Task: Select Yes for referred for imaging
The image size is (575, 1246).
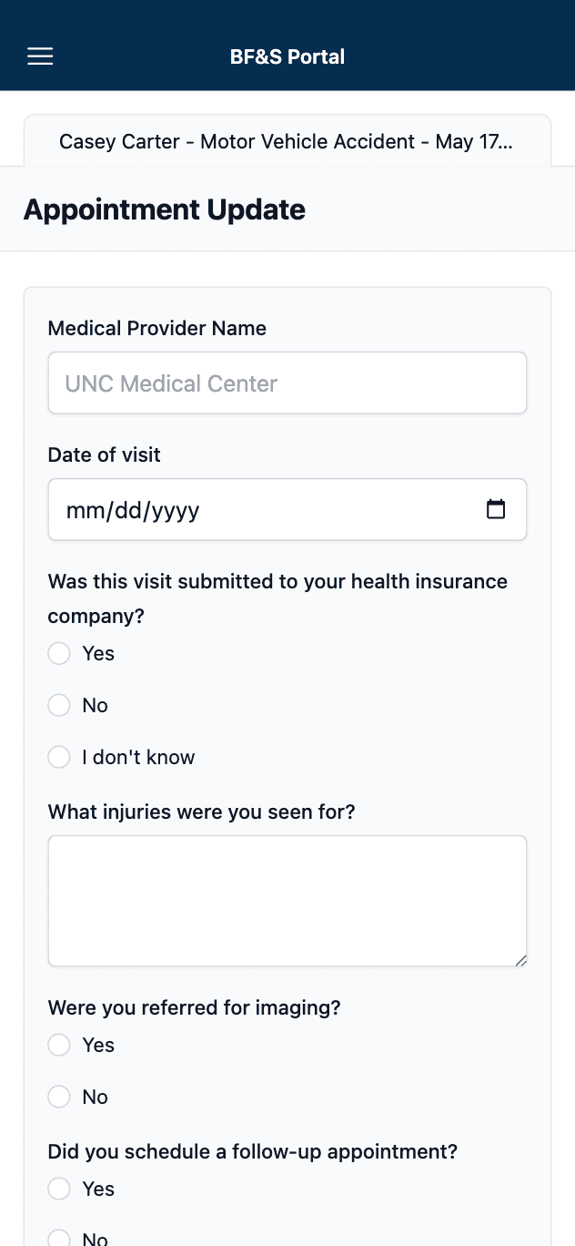Action: click(59, 1046)
